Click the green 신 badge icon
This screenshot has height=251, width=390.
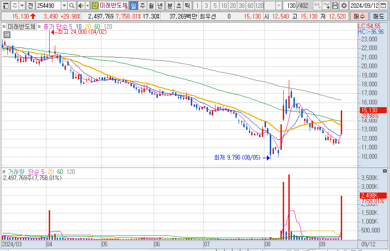click(x=95, y=6)
